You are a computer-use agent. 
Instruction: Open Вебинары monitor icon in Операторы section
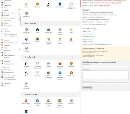pyautogui.click(x=71, y=101)
